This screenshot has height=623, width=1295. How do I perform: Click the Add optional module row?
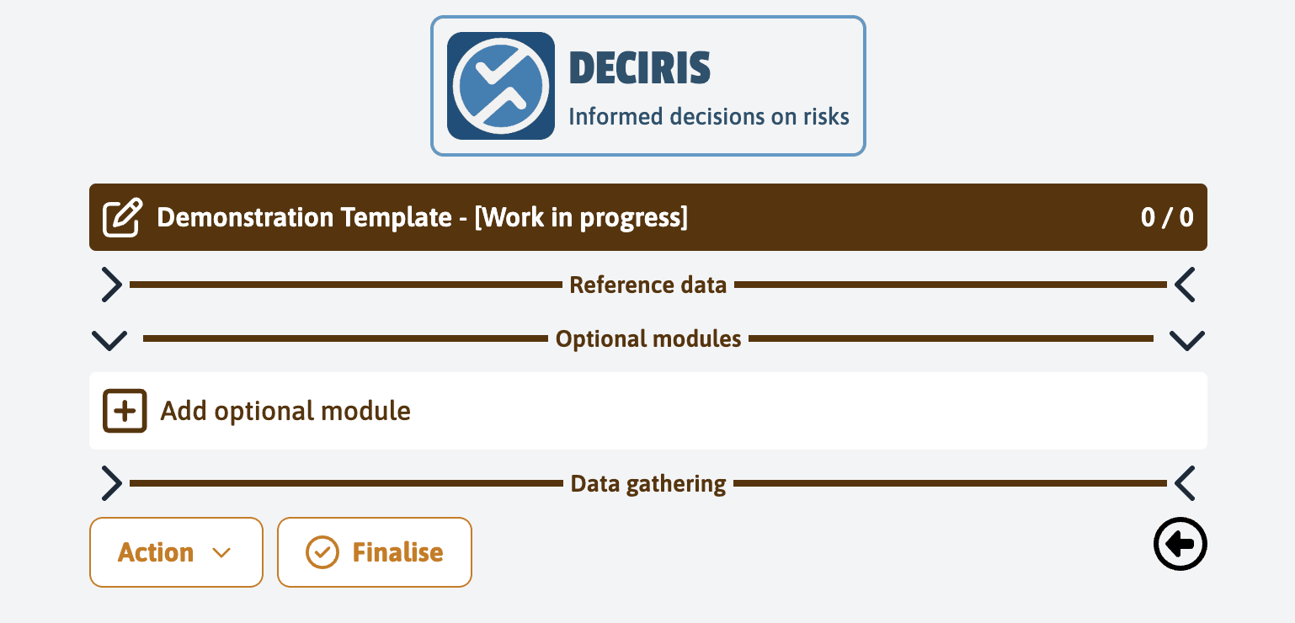[x=285, y=411]
